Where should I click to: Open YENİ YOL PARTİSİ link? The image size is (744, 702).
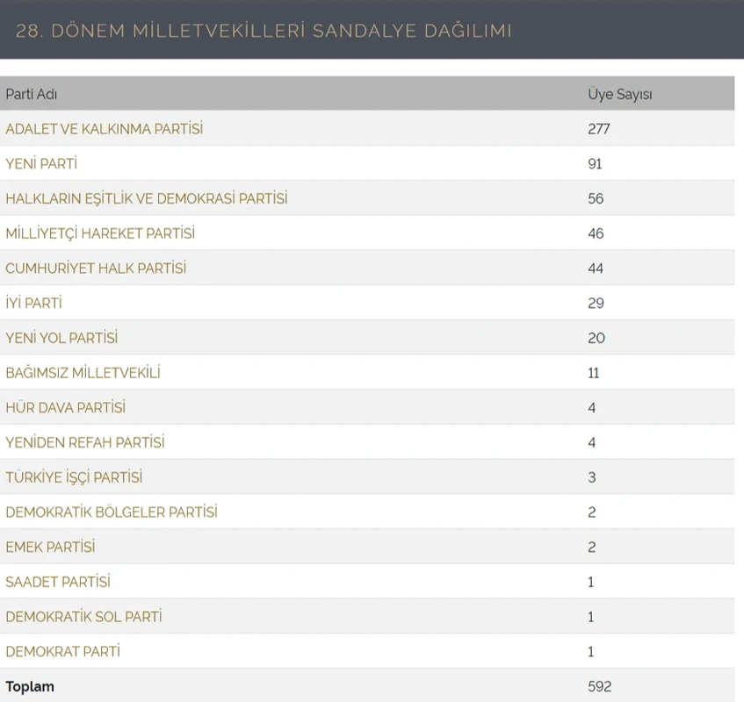(x=61, y=338)
